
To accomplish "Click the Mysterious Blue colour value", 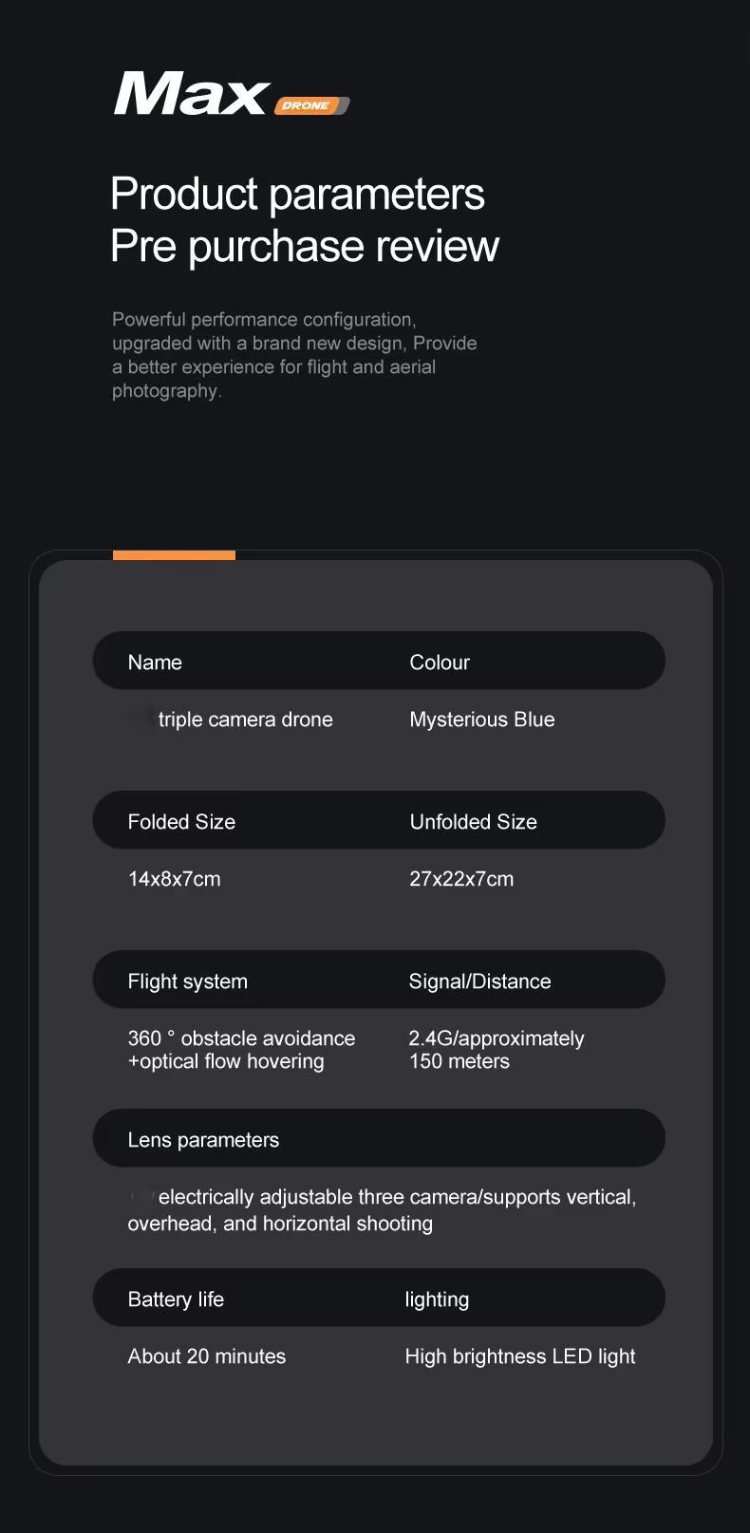I will 482,720.
